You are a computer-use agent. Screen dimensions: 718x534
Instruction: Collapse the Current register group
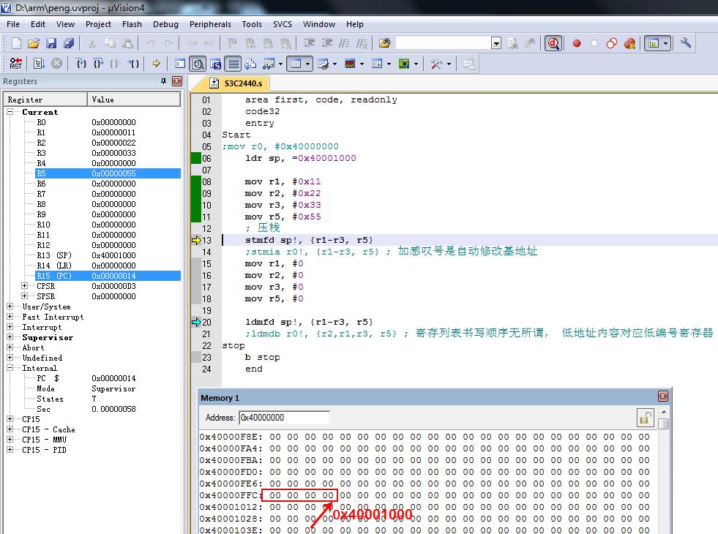point(11,112)
